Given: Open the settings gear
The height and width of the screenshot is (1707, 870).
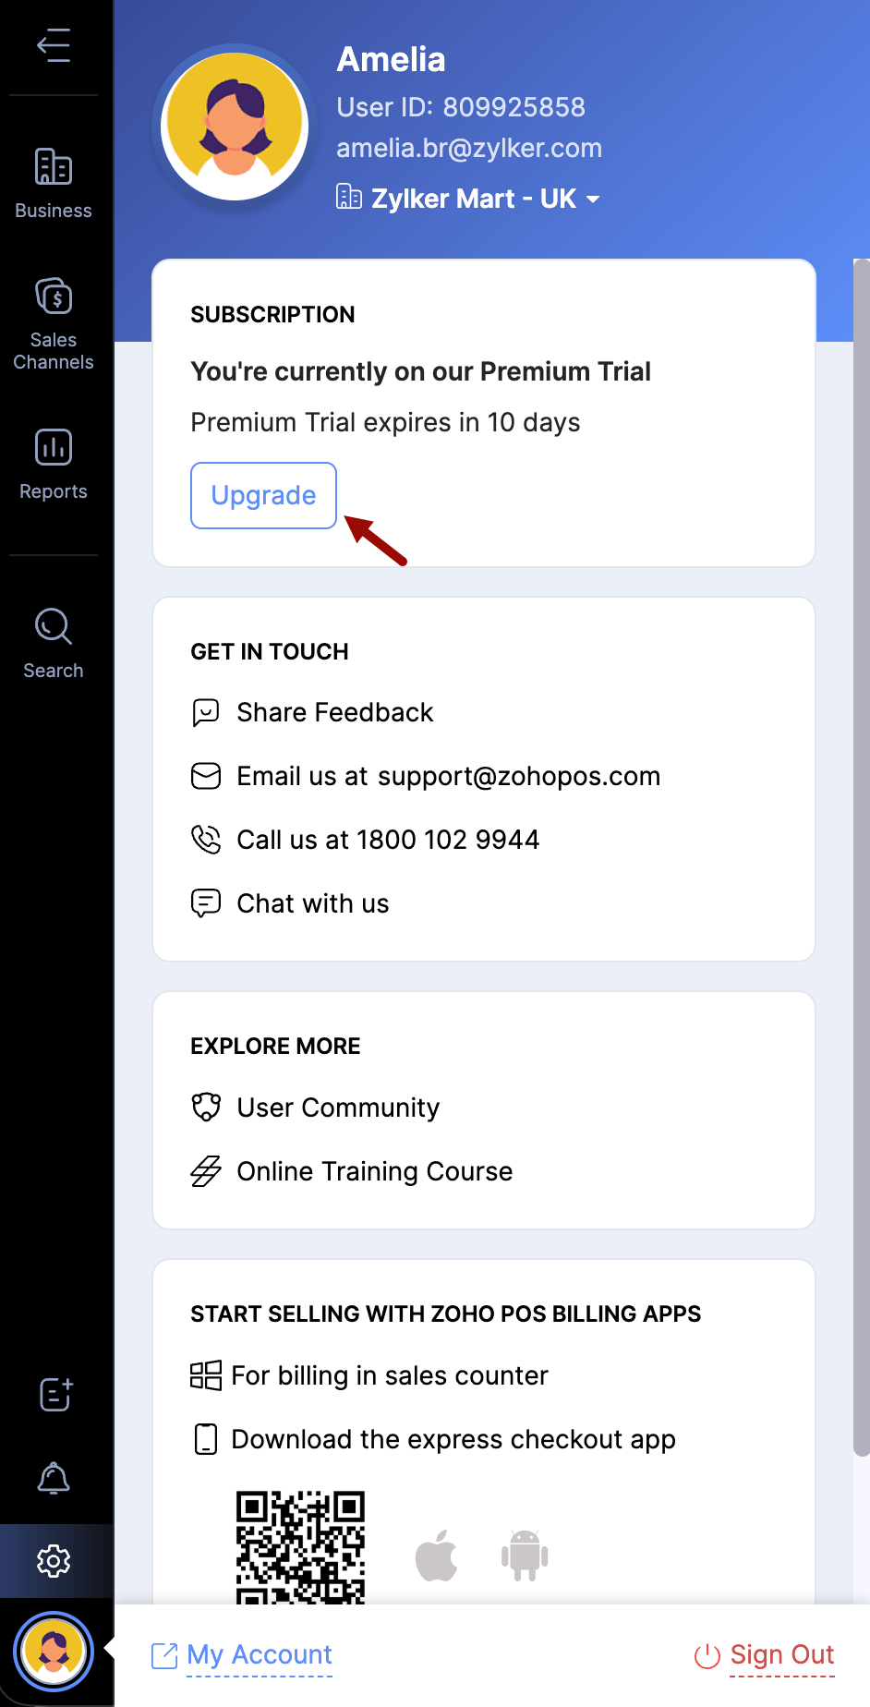Looking at the screenshot, I should tap(54, 1561).
